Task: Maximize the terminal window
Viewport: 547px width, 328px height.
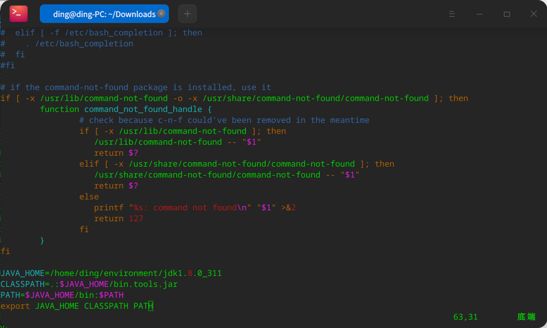Action: pos(507,14)
